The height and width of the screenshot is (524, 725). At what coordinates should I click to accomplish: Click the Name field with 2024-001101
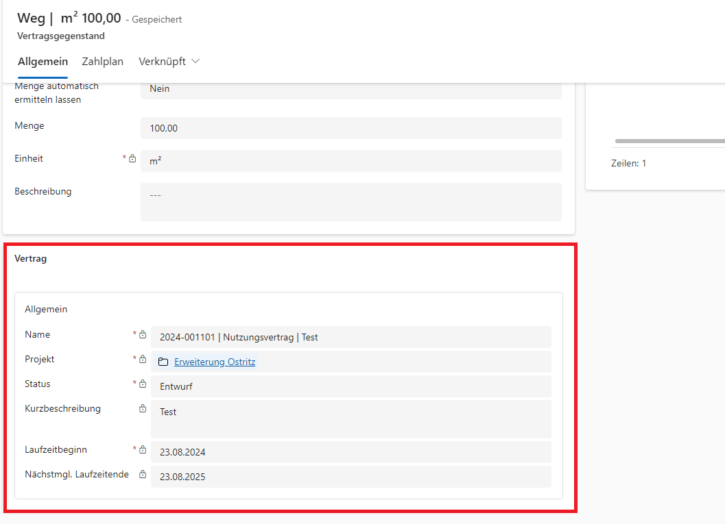tap(350, 337)
